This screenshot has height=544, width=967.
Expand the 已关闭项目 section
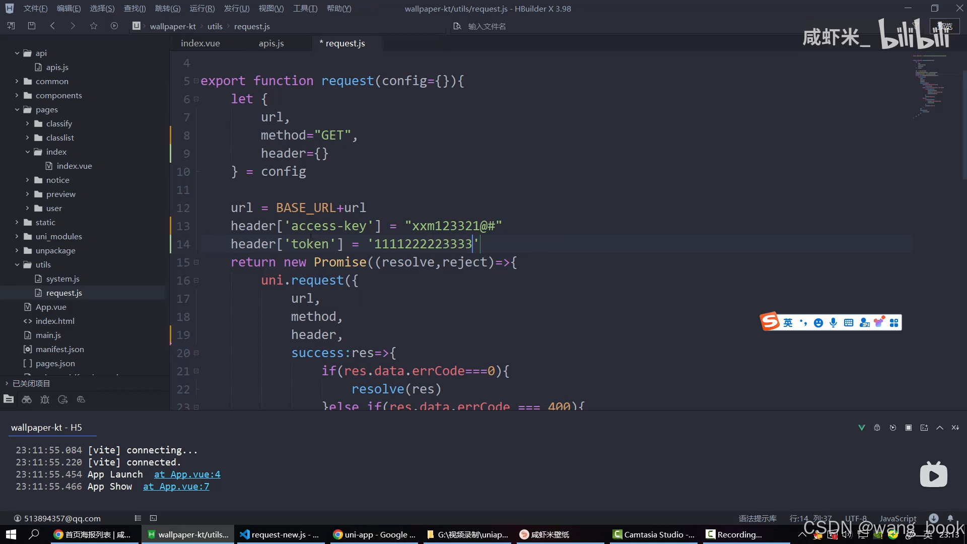[7, 383]
